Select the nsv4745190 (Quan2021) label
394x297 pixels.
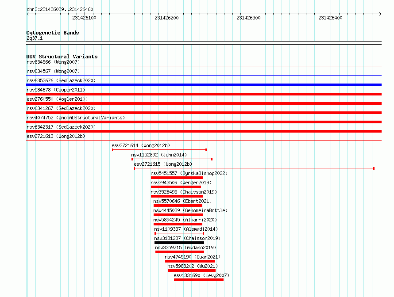coord(193,257)
